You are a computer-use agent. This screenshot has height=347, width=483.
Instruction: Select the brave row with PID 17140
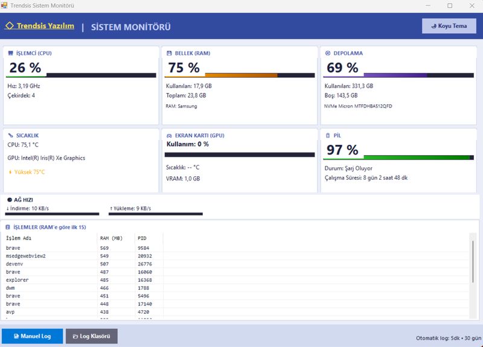(x=237, y=304)
